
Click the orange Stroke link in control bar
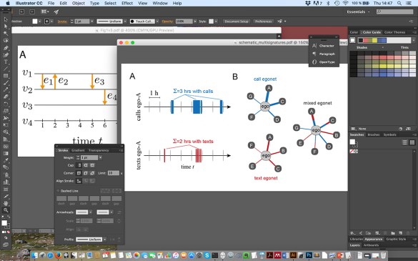[x=62, y=21]
